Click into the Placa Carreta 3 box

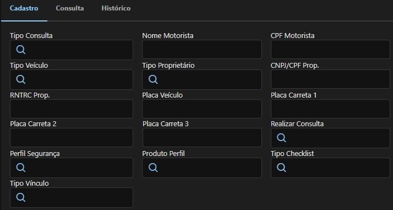point(202,137)
